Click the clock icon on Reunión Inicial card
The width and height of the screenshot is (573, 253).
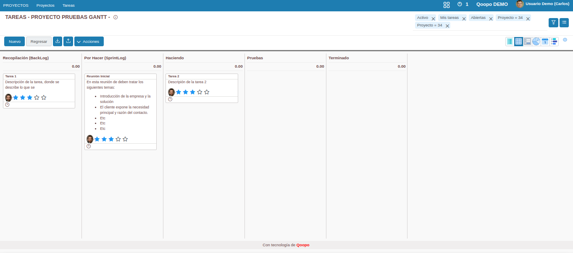89,146
